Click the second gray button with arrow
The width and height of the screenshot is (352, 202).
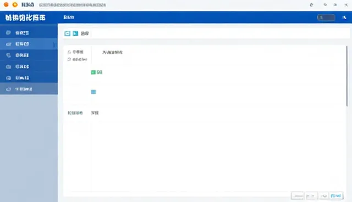[311, 196]
